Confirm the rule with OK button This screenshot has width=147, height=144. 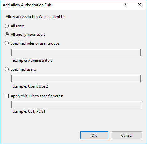(x=94, y=136)
